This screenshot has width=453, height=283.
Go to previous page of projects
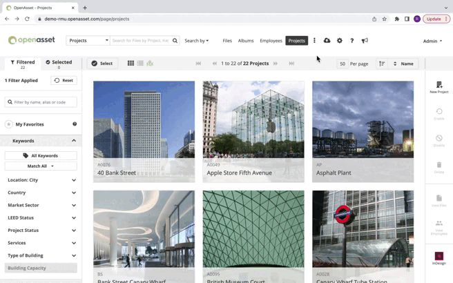point(214,64)
